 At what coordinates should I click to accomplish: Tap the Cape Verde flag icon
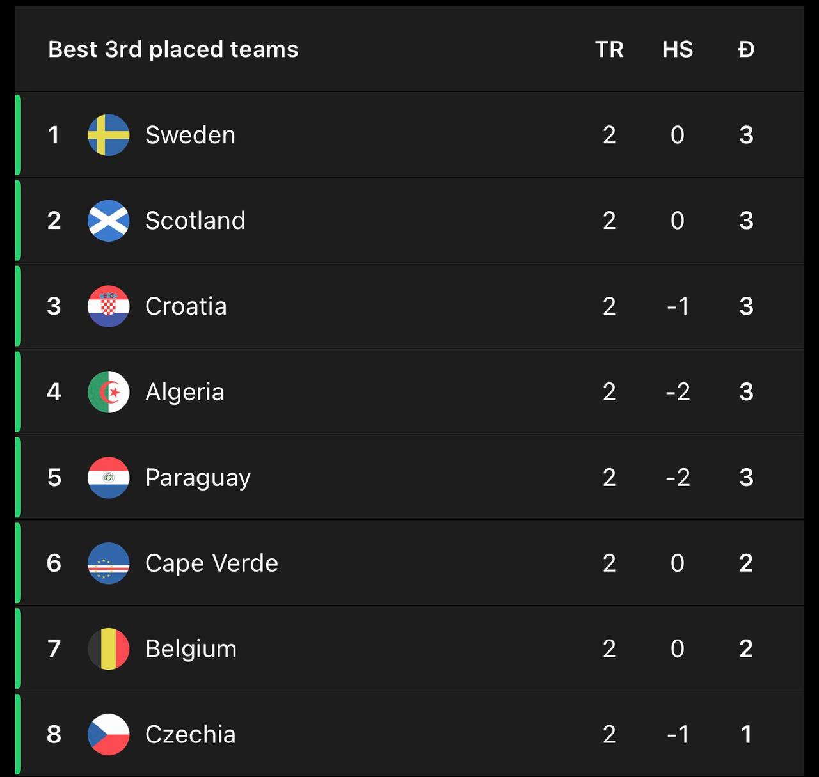tap(108, 563)
